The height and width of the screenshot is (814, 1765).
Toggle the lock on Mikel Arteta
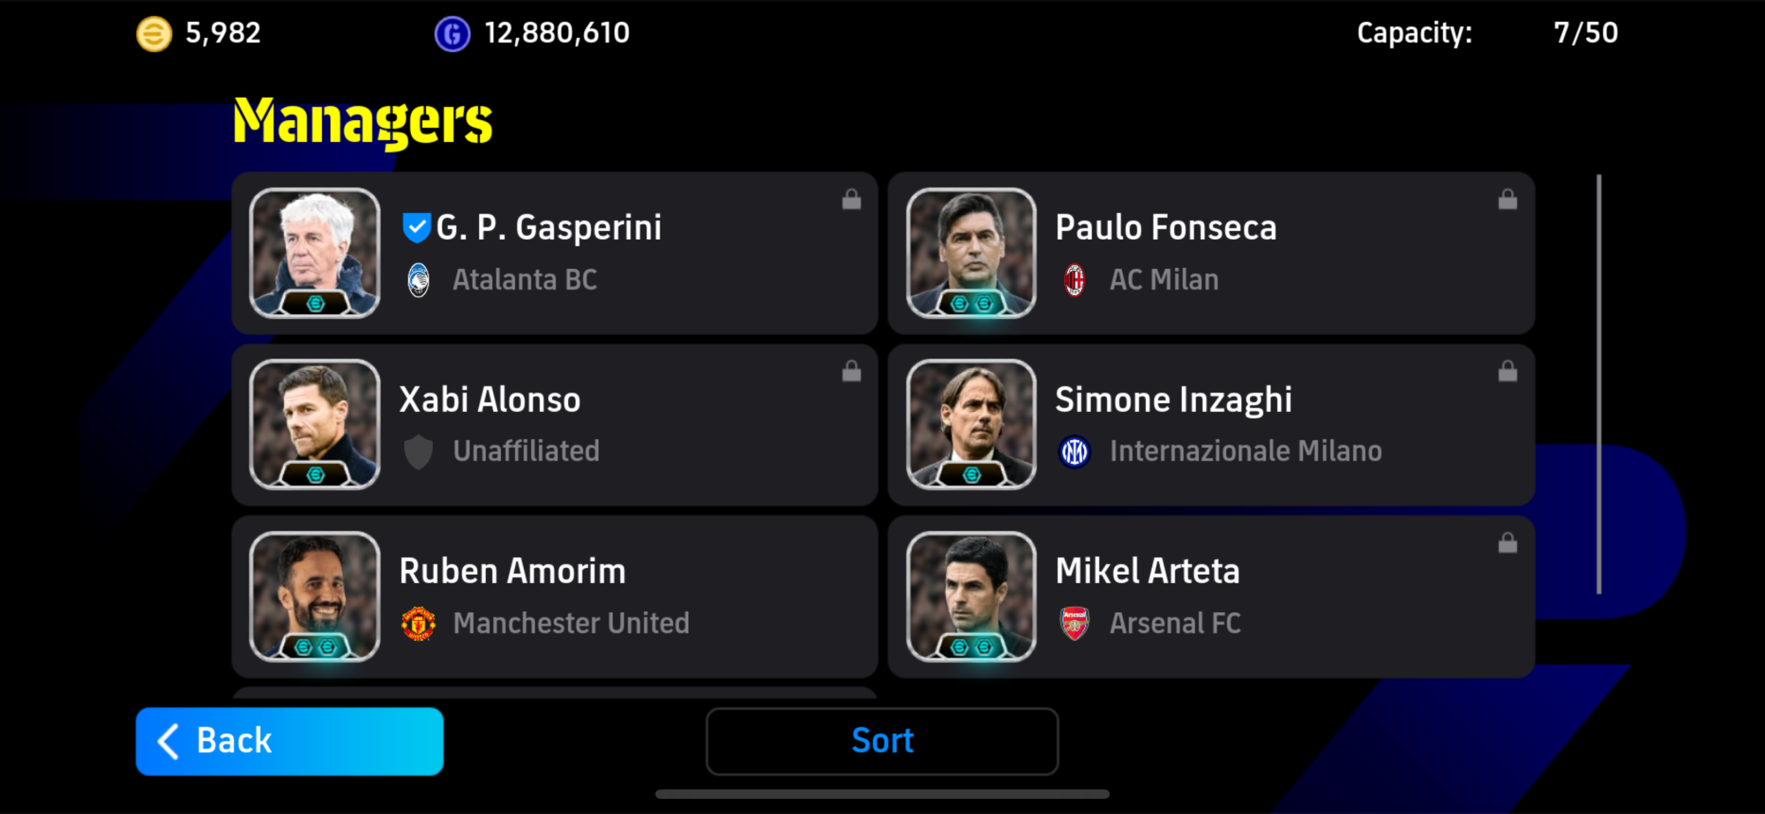pos(1508,543)
